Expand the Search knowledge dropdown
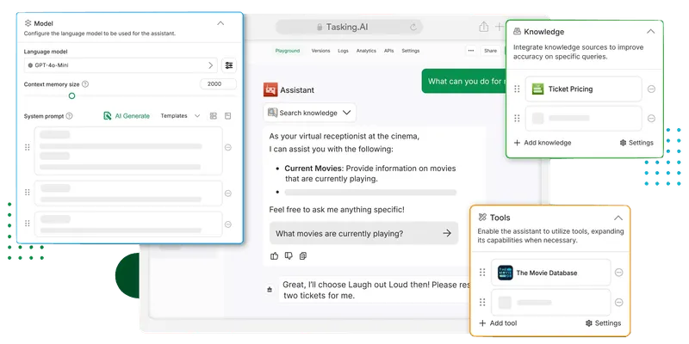This screenshot has width=689, height=344. tap(310, 113)
